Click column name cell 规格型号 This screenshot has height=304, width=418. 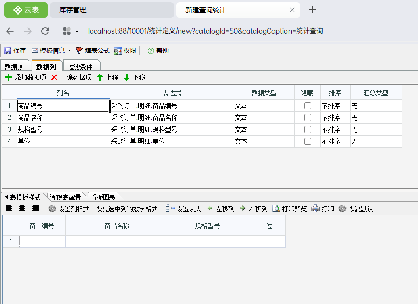(63, 129)
